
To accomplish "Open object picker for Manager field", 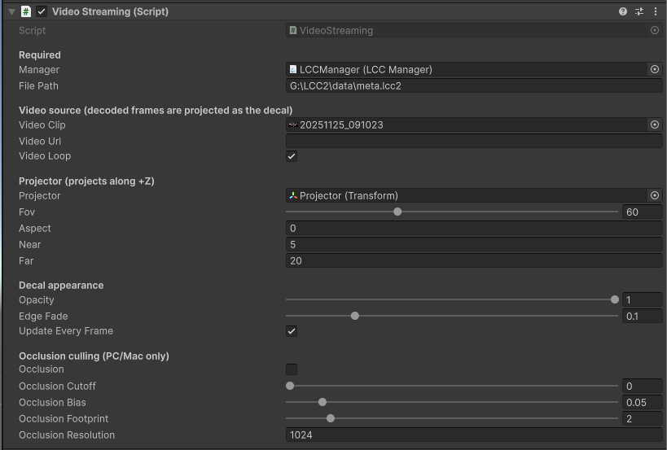I will click(655, 69).
